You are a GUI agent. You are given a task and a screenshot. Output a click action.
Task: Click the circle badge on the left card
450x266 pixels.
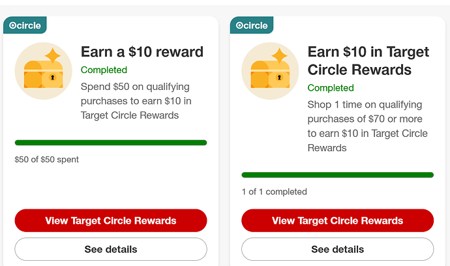click(x=25, y=25)
